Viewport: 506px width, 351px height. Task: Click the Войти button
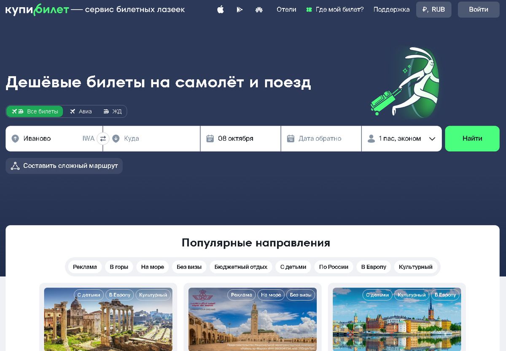click(x=479, y=9)
